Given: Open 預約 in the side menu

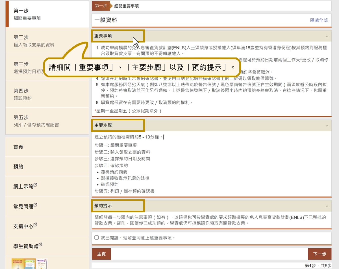Looking at the screenshot, I should tap(18, 166).
